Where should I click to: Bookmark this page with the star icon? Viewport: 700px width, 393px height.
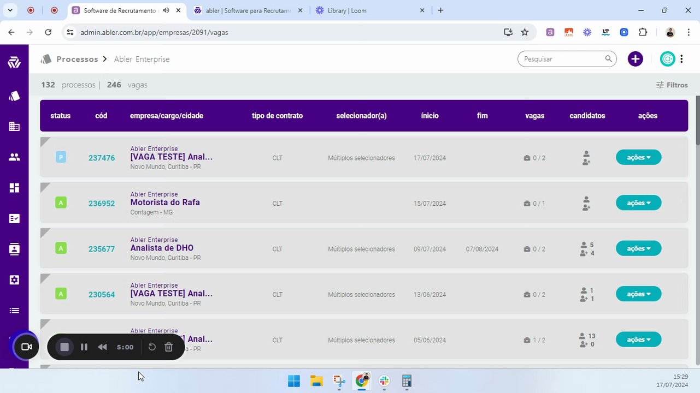[525, 32]
